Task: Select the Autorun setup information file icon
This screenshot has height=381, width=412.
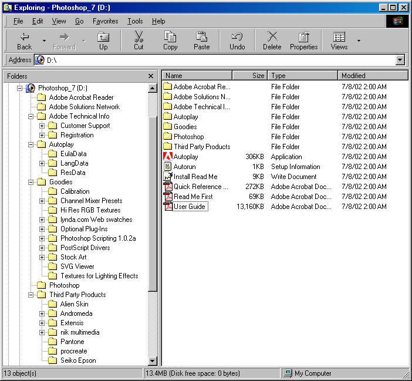Action: [168, 166]
